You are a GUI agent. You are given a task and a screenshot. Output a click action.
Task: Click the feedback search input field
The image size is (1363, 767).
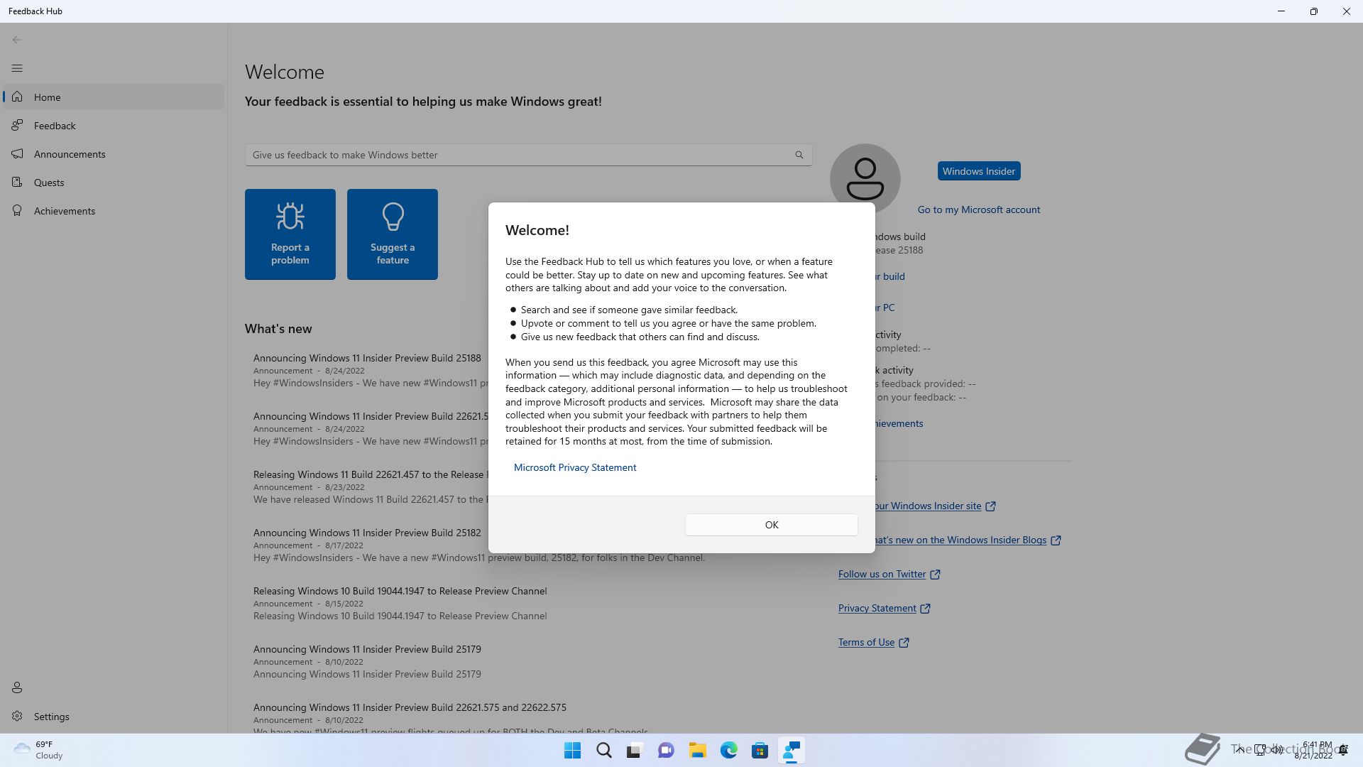tap(518, 155)
